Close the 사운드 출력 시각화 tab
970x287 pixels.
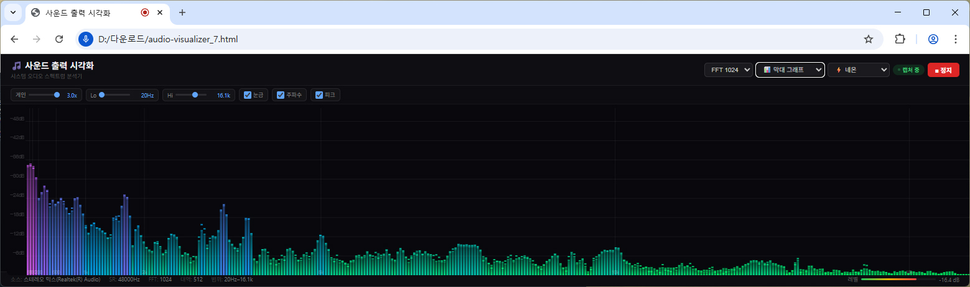[x=161, y=12]
